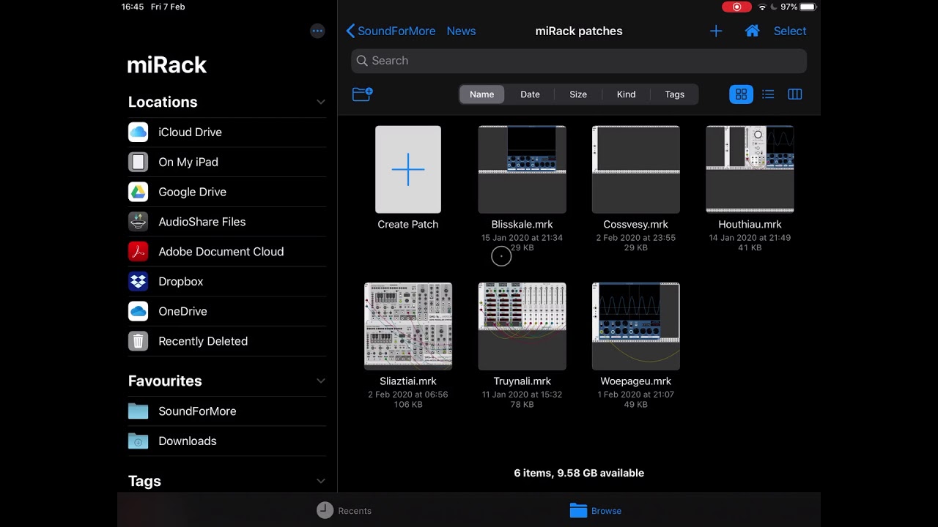Open the more options ellipsis menu
938x527 pixels.
(317, 31)
